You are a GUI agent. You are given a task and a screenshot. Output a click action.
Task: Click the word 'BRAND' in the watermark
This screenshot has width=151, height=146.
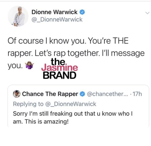(x=60, y=75)
